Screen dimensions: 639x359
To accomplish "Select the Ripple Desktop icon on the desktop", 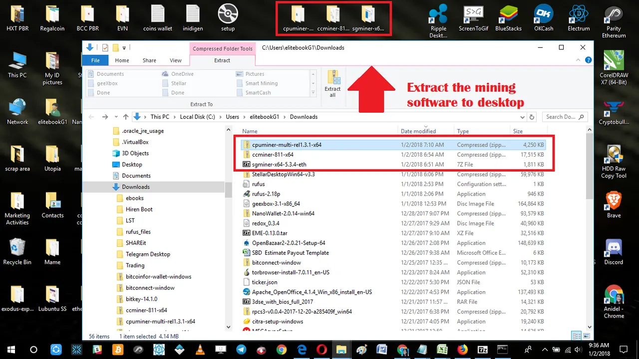I will coord(438,21).
